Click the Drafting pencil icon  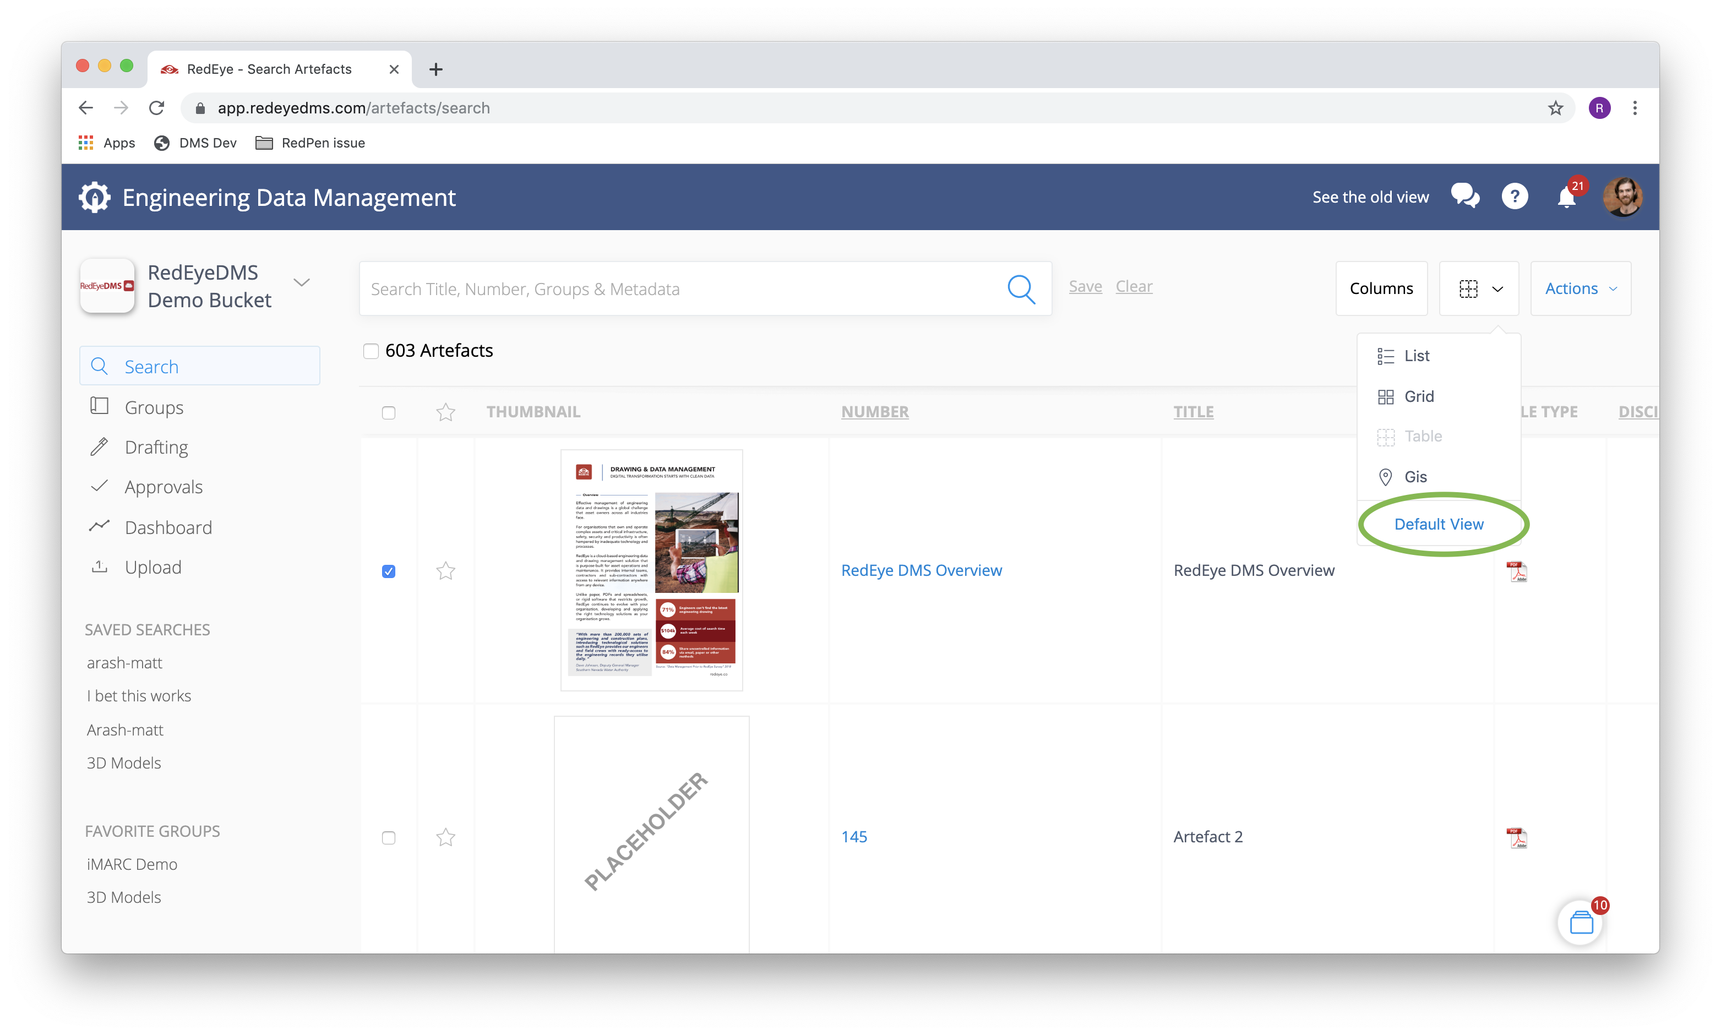(100, 446)
